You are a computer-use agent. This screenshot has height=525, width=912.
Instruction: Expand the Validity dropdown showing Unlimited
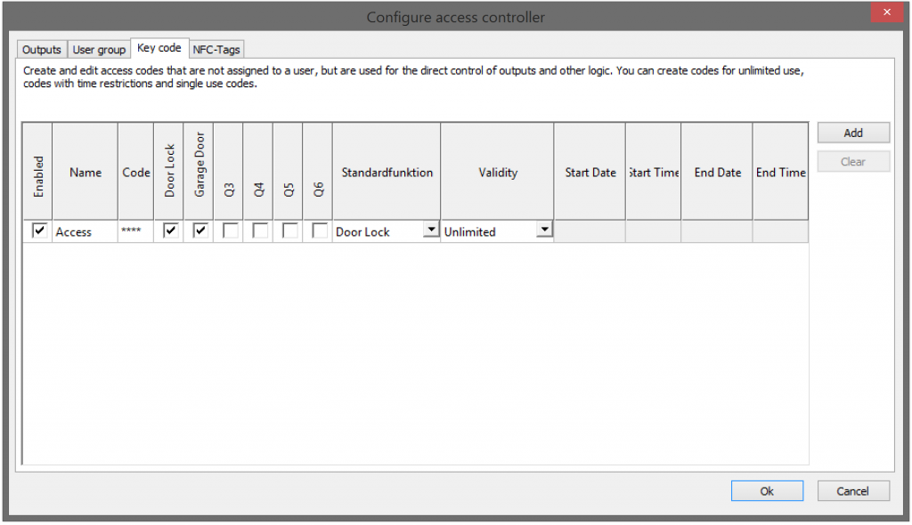(544, 230)
